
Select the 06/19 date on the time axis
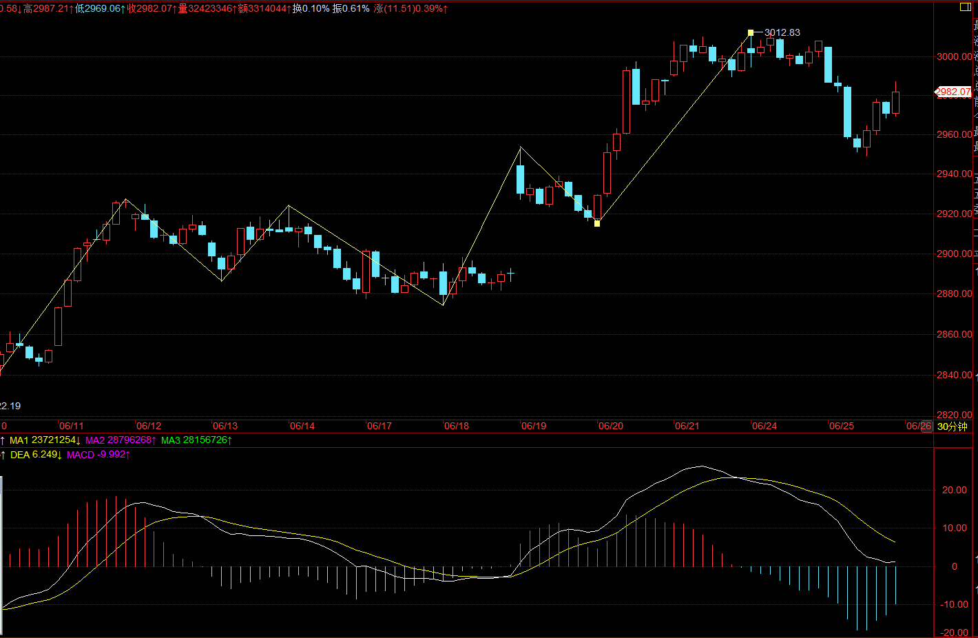tap(534, 426)
